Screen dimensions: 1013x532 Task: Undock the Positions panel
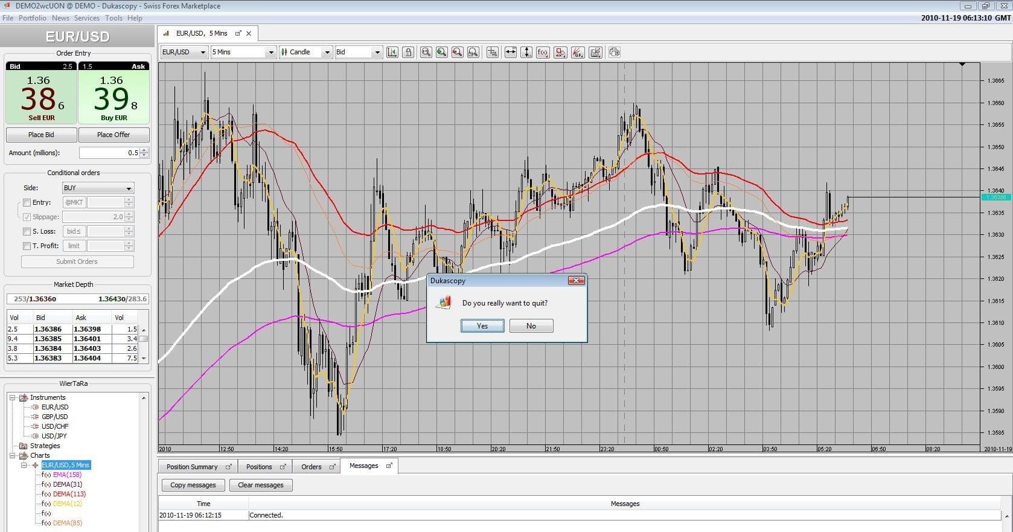[283, 467]
